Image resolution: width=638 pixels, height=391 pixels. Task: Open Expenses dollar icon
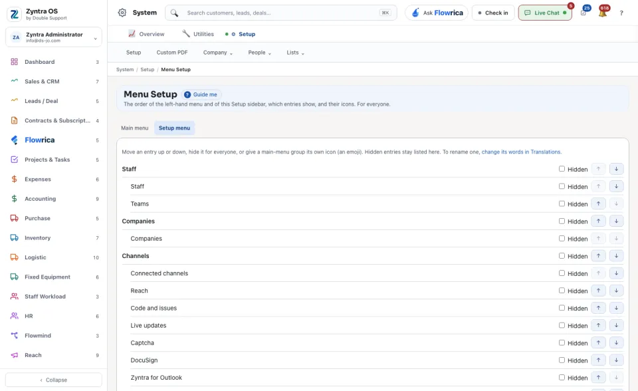point(14,180)
